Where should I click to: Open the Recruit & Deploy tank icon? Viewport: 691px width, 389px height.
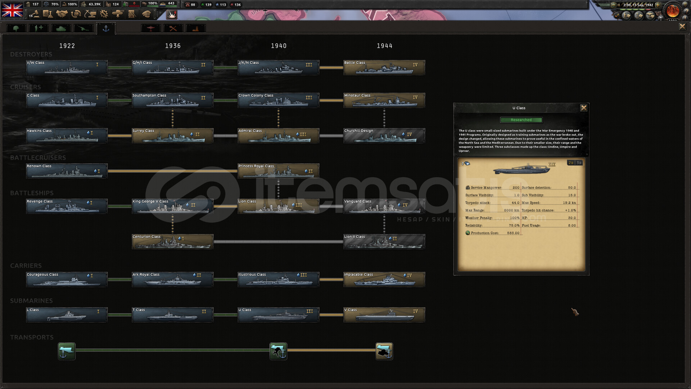click(x=118, y=14)
